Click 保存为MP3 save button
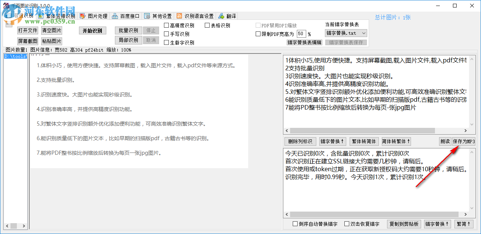Viewport: 481px width, 234px height. coord(464,141)
